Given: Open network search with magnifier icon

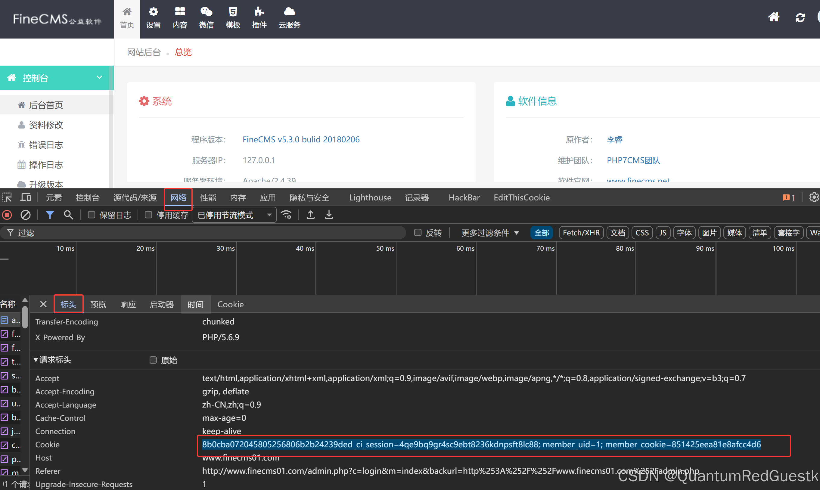Looking at the screenshot, I should [68, 215].
